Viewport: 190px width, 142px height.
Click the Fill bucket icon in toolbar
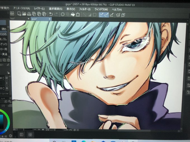point(73,14)
